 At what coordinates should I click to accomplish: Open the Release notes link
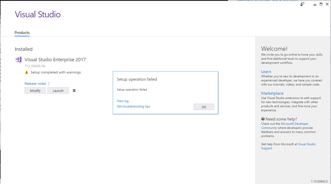35,83
